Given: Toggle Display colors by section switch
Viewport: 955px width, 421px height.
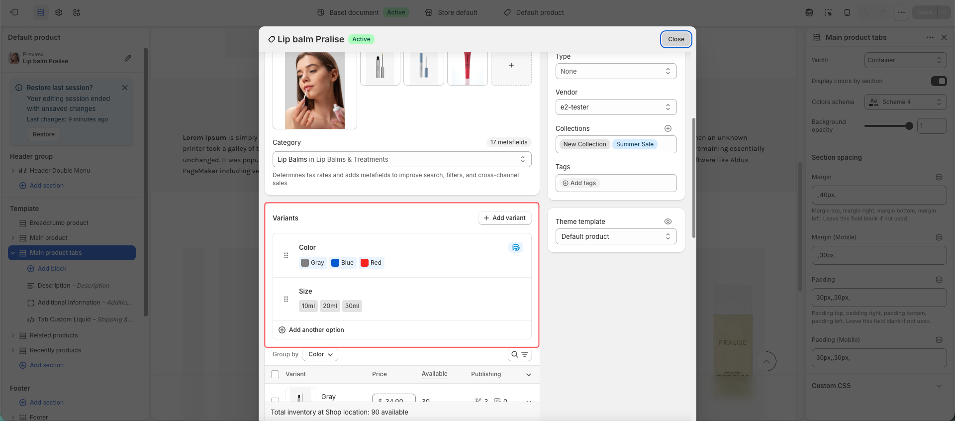Looking at the screenshot, I should point(939,81).
